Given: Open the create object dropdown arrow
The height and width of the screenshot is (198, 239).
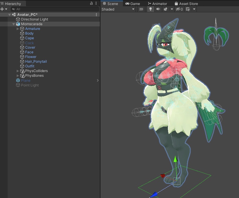Looking at the screenshot, I should (x=6, y=9).
